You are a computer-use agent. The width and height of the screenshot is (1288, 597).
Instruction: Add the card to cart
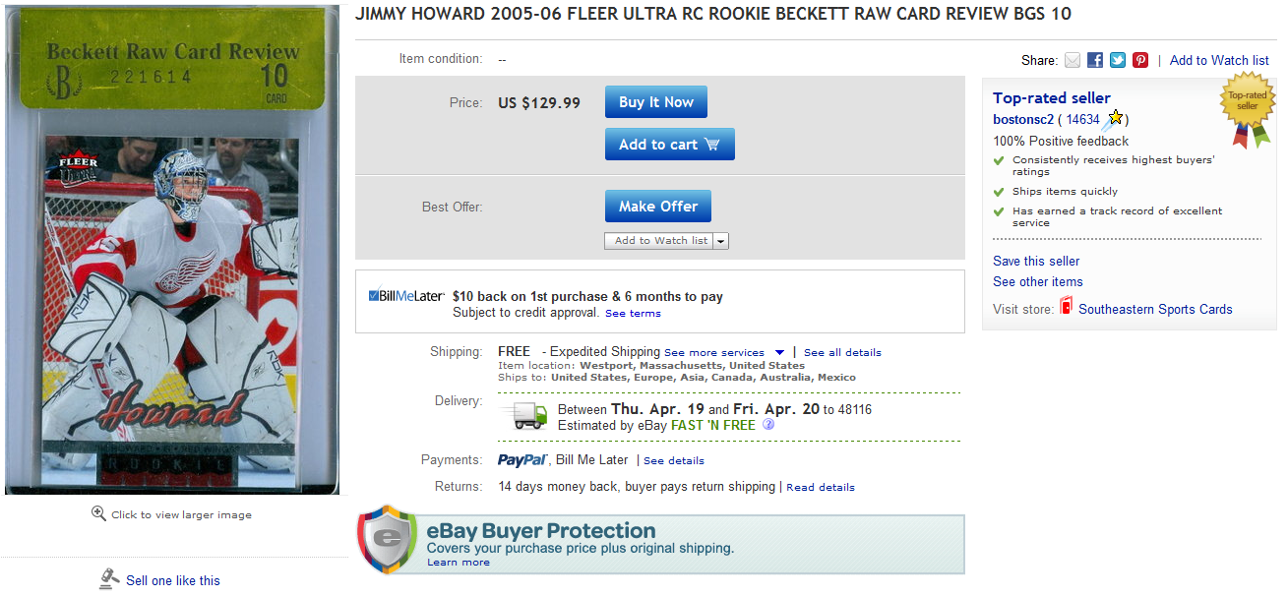coord(669,145)
